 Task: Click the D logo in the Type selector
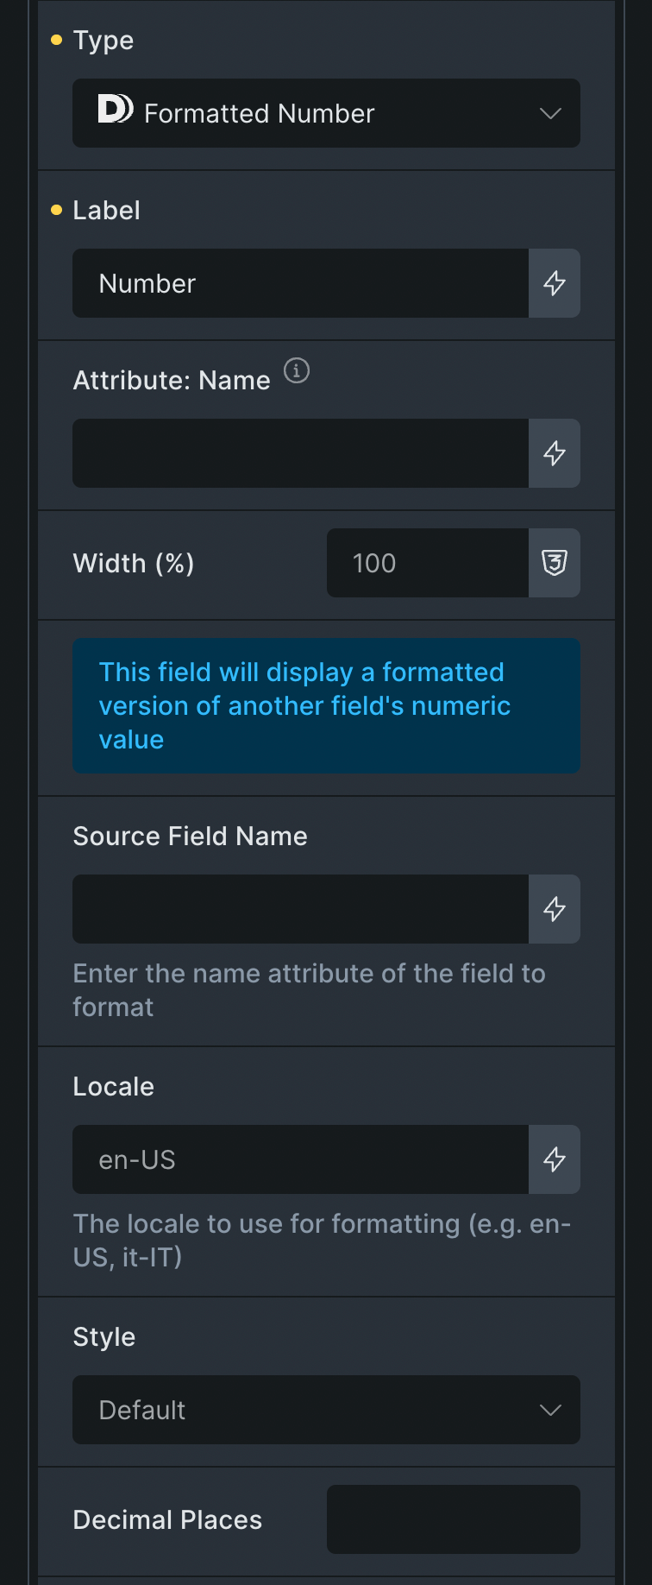coord(114,110)
